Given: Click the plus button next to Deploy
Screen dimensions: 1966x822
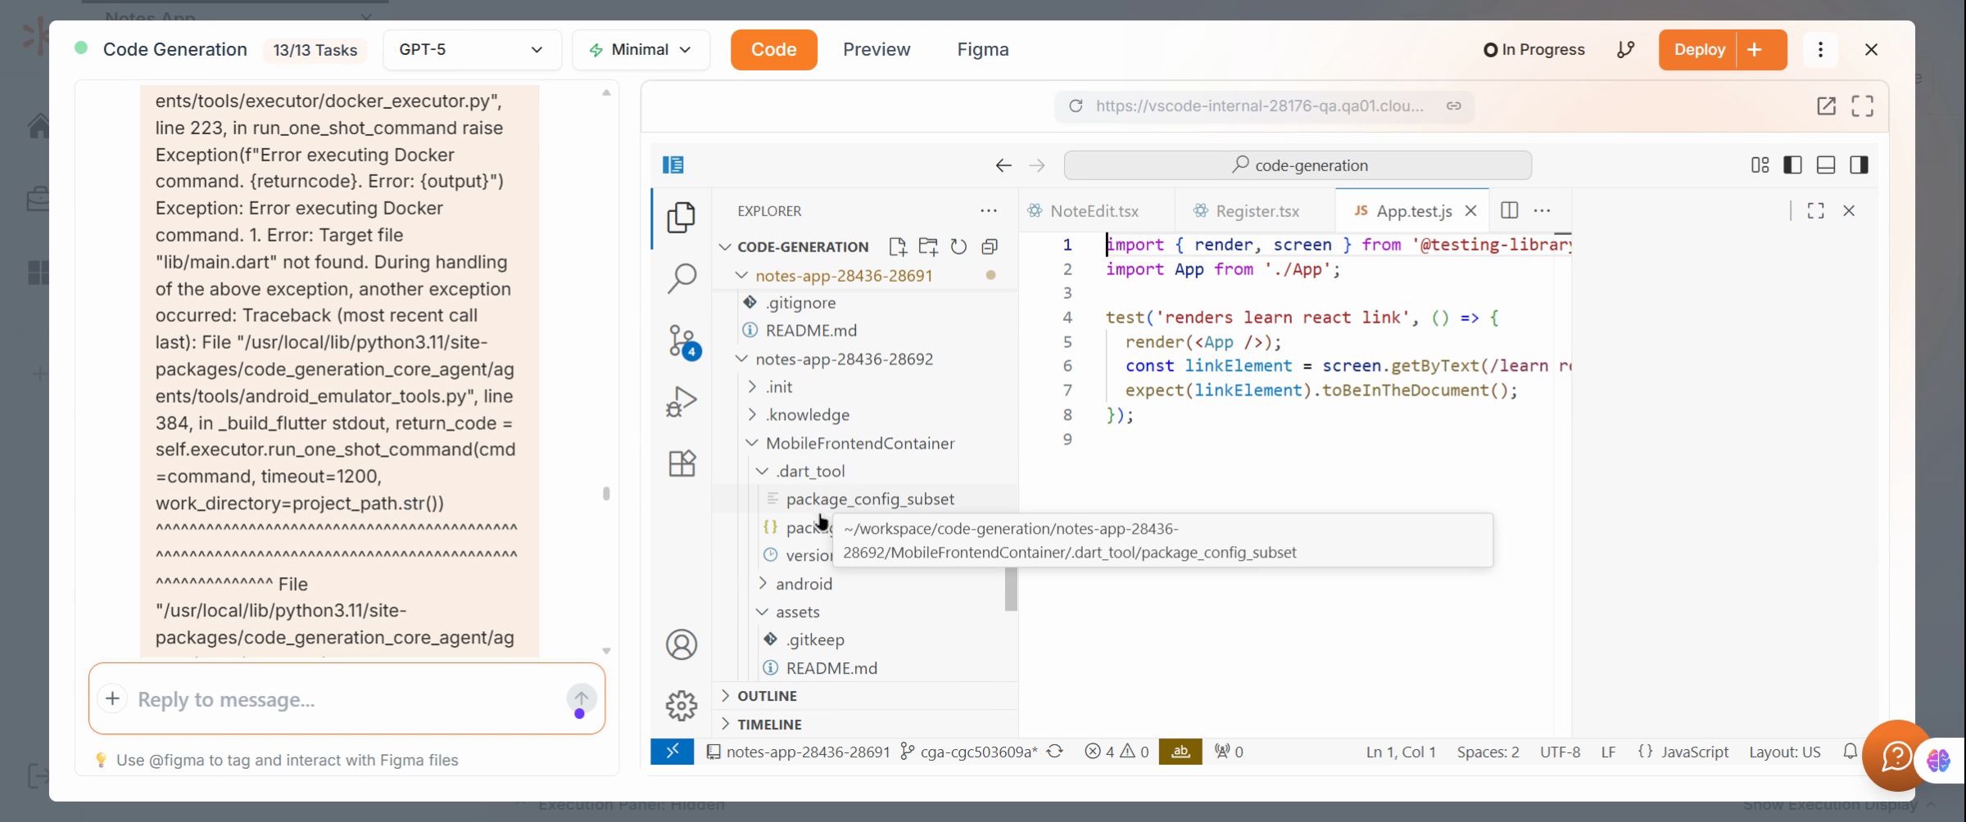Looking at the screenshot, I should point(1755,49).
